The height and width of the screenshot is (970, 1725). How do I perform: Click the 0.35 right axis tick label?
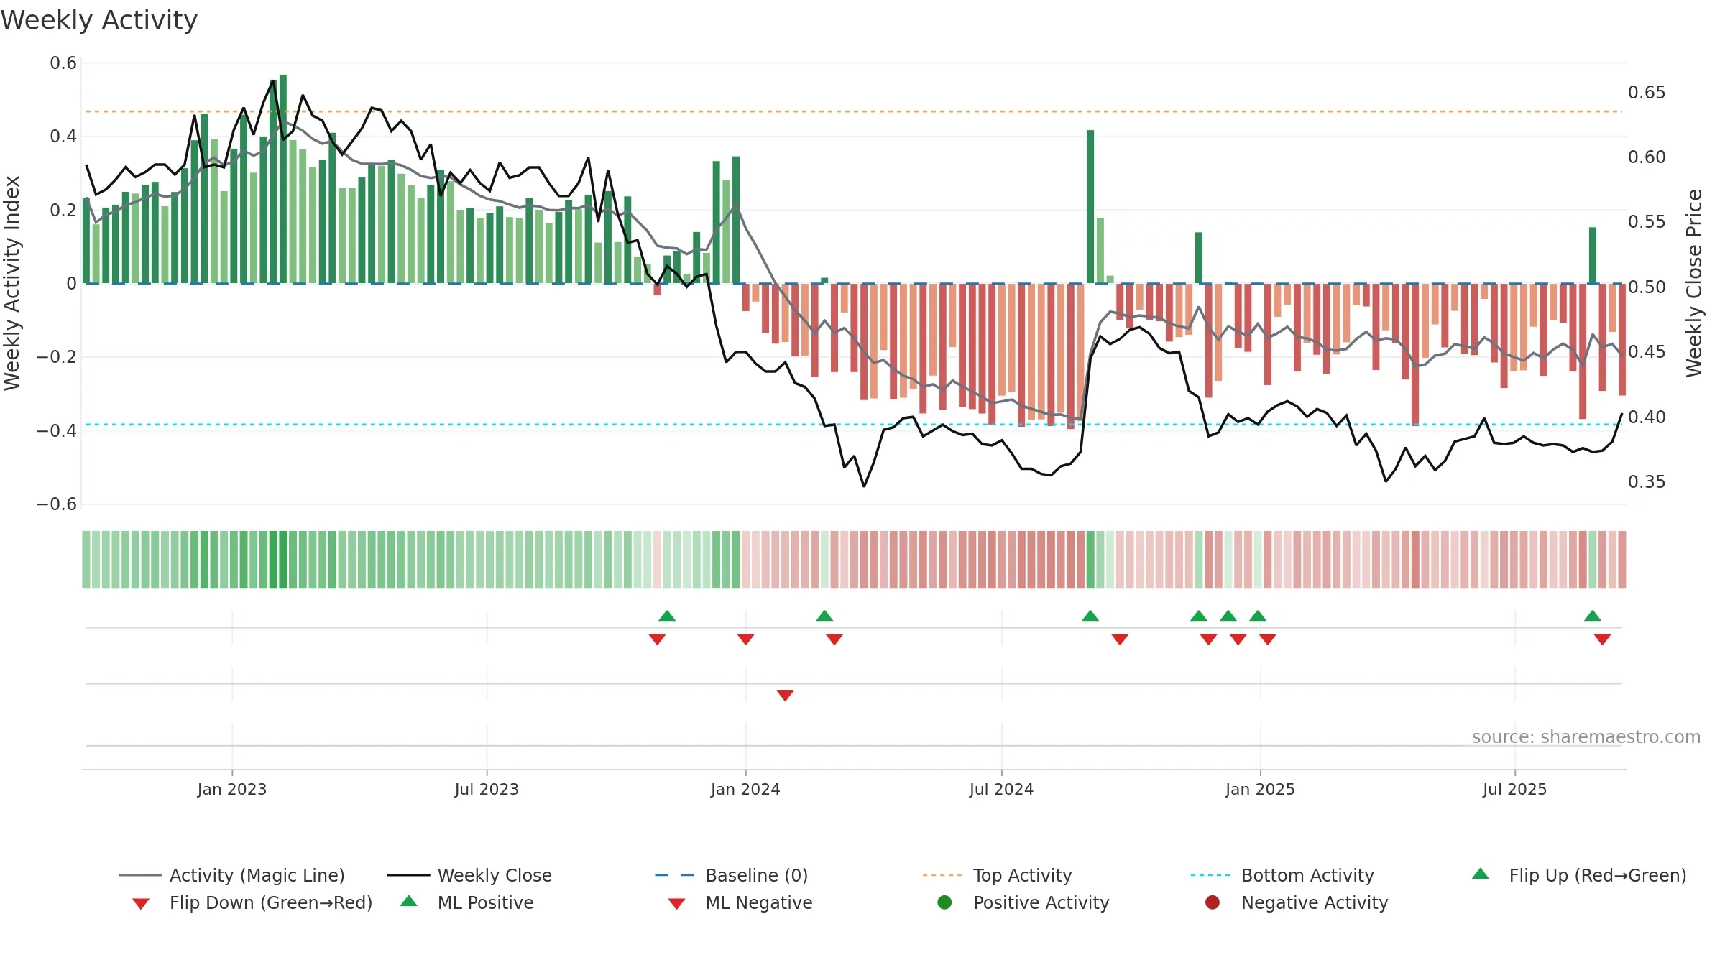1647,482
